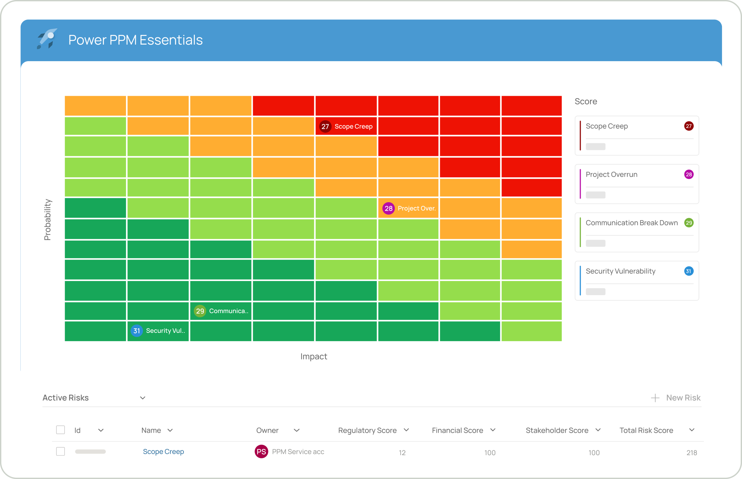Click the Regulatory Score value 12
This screenshot has height=479, width=742.
(x=402, y=453)
